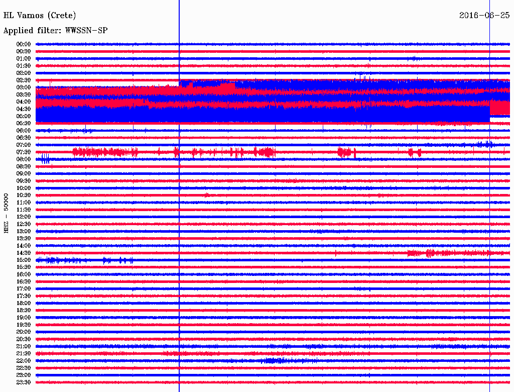Viewport: 514px width, 392px height.
Task: Select the 00:00 time label
Action: tap(24, 44)
